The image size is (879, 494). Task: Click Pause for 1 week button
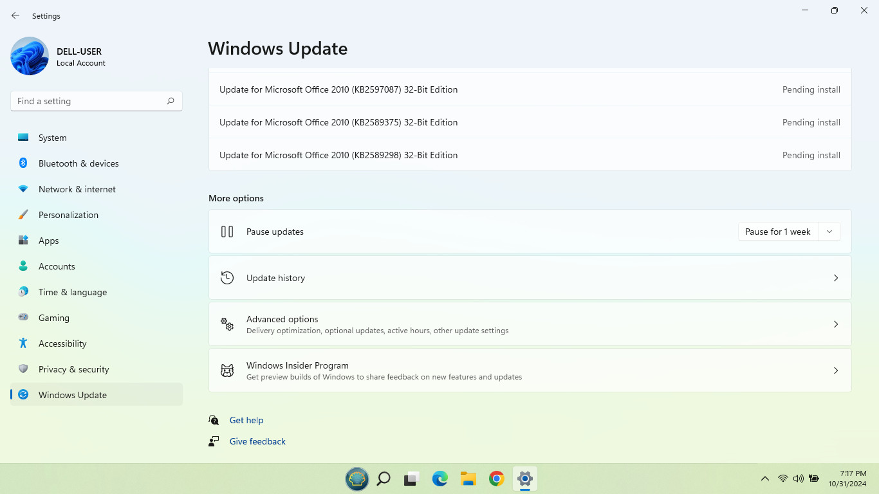point(778,232)
